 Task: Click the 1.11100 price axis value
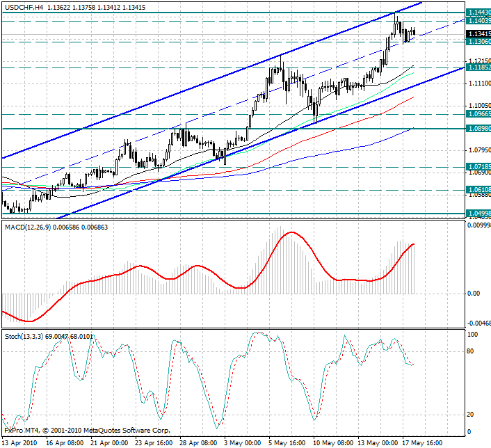coord(480,83)
